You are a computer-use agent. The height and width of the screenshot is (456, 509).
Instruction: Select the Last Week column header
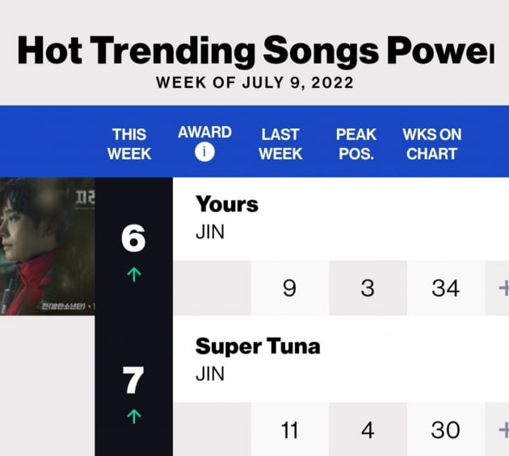coord(280,144)
